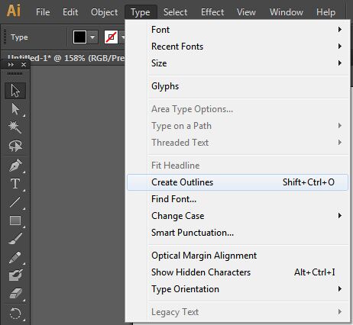The height and width of the screenshot is (325, 353).
Task: Select the Rotate tool
Action: coord(15,313)
